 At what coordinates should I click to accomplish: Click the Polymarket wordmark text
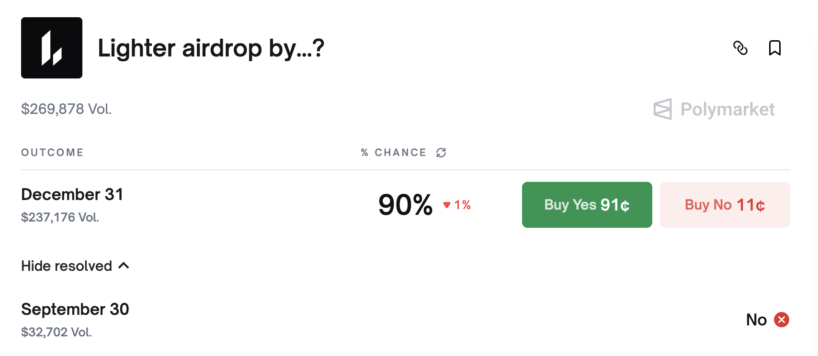(727, 110)
